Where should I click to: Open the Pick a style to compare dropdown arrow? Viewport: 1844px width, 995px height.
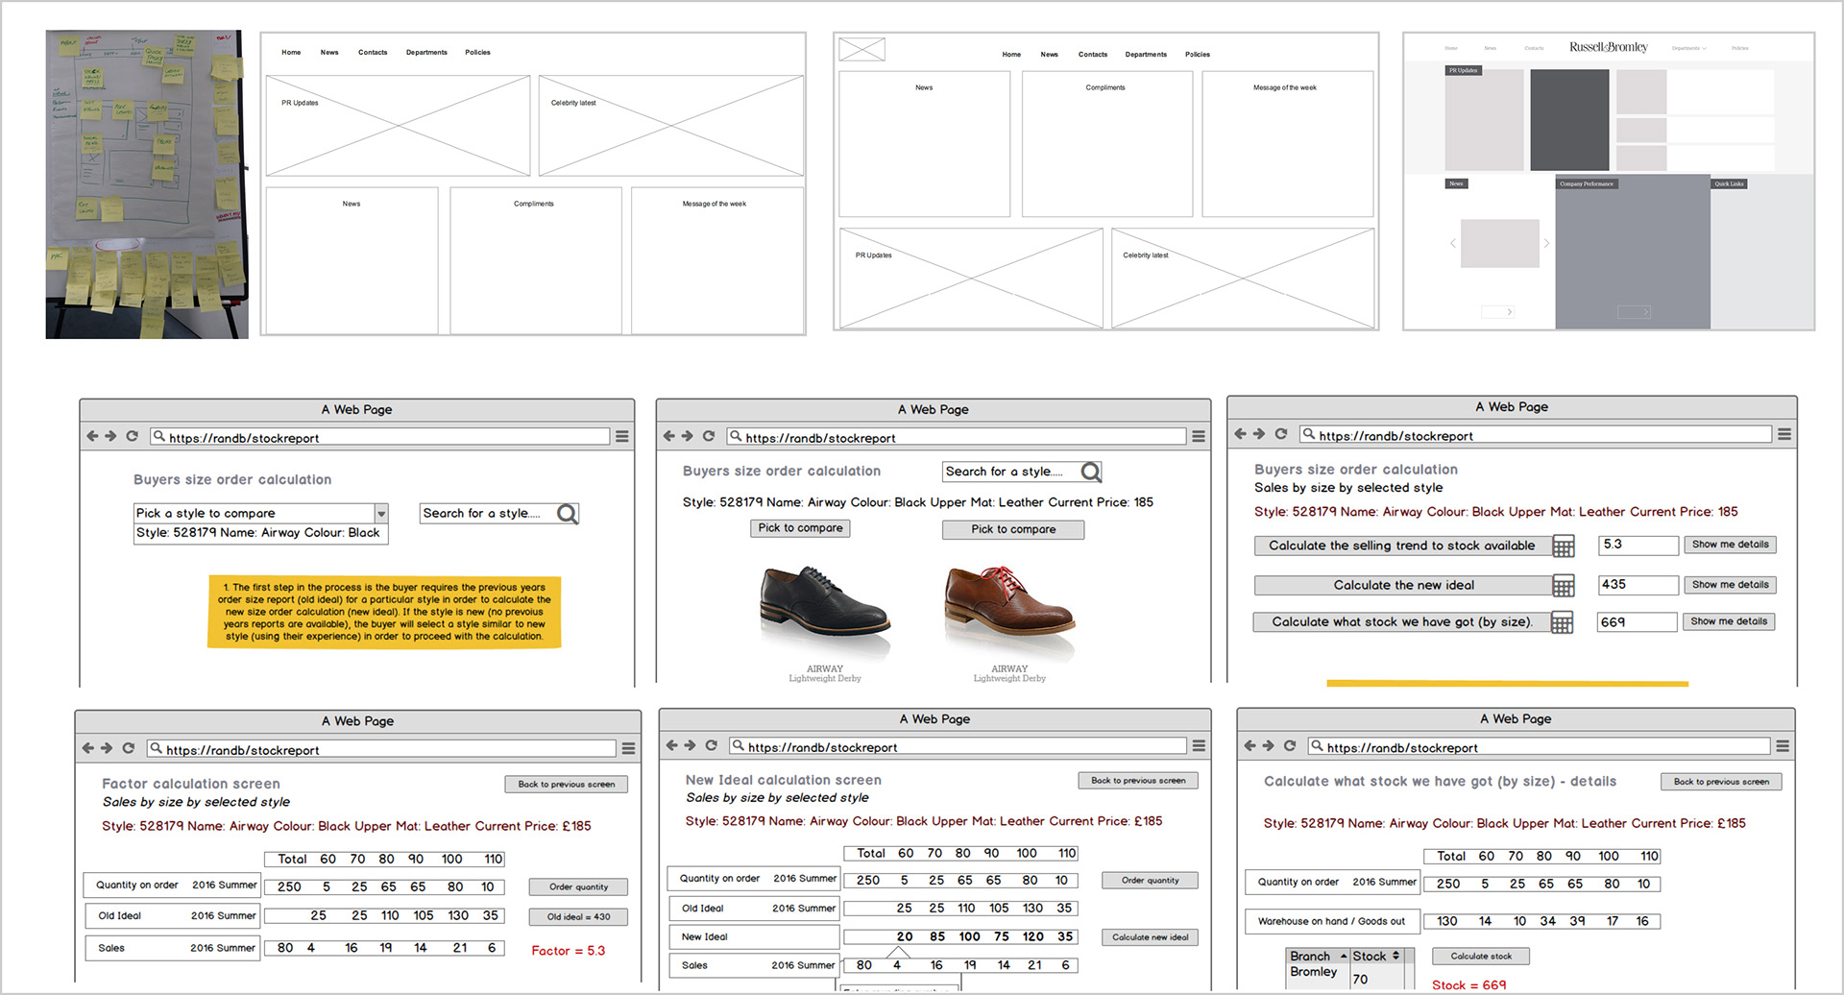381,514
